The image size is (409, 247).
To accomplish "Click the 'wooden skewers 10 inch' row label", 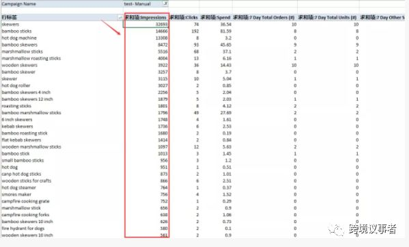I will click(27, 235).
